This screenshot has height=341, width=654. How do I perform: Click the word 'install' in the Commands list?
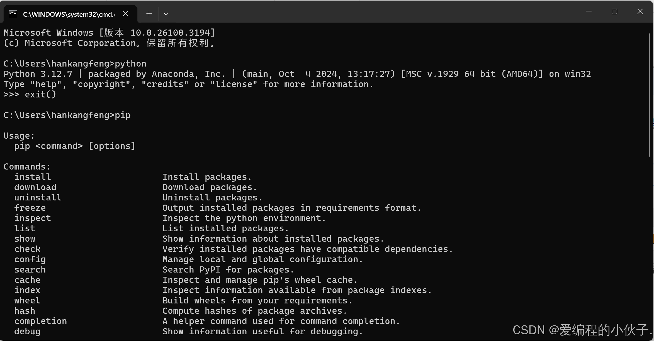point(33,177)
